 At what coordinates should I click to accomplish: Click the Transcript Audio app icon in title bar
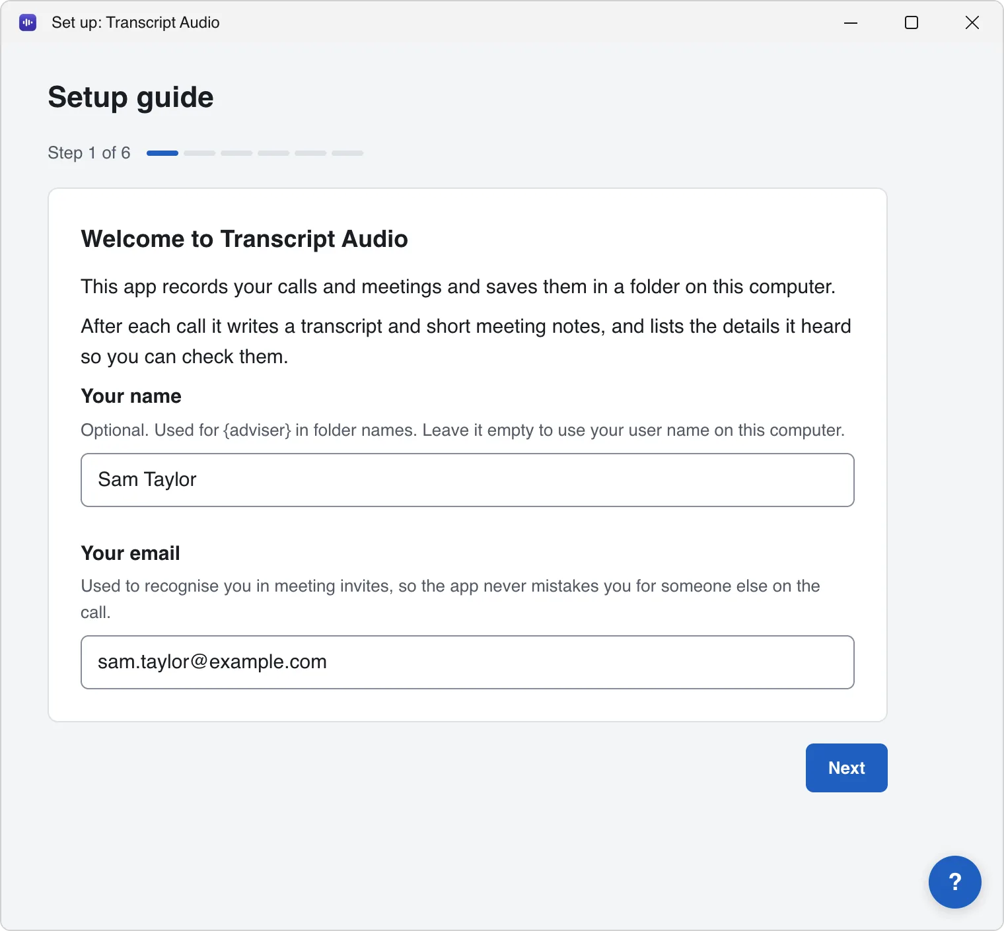point(28,22)
